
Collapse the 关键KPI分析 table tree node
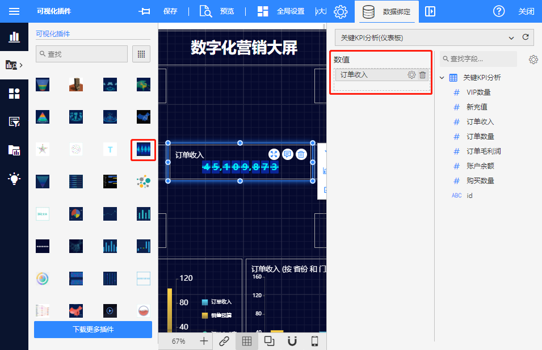pyautogui.click(x=442, y=78)
